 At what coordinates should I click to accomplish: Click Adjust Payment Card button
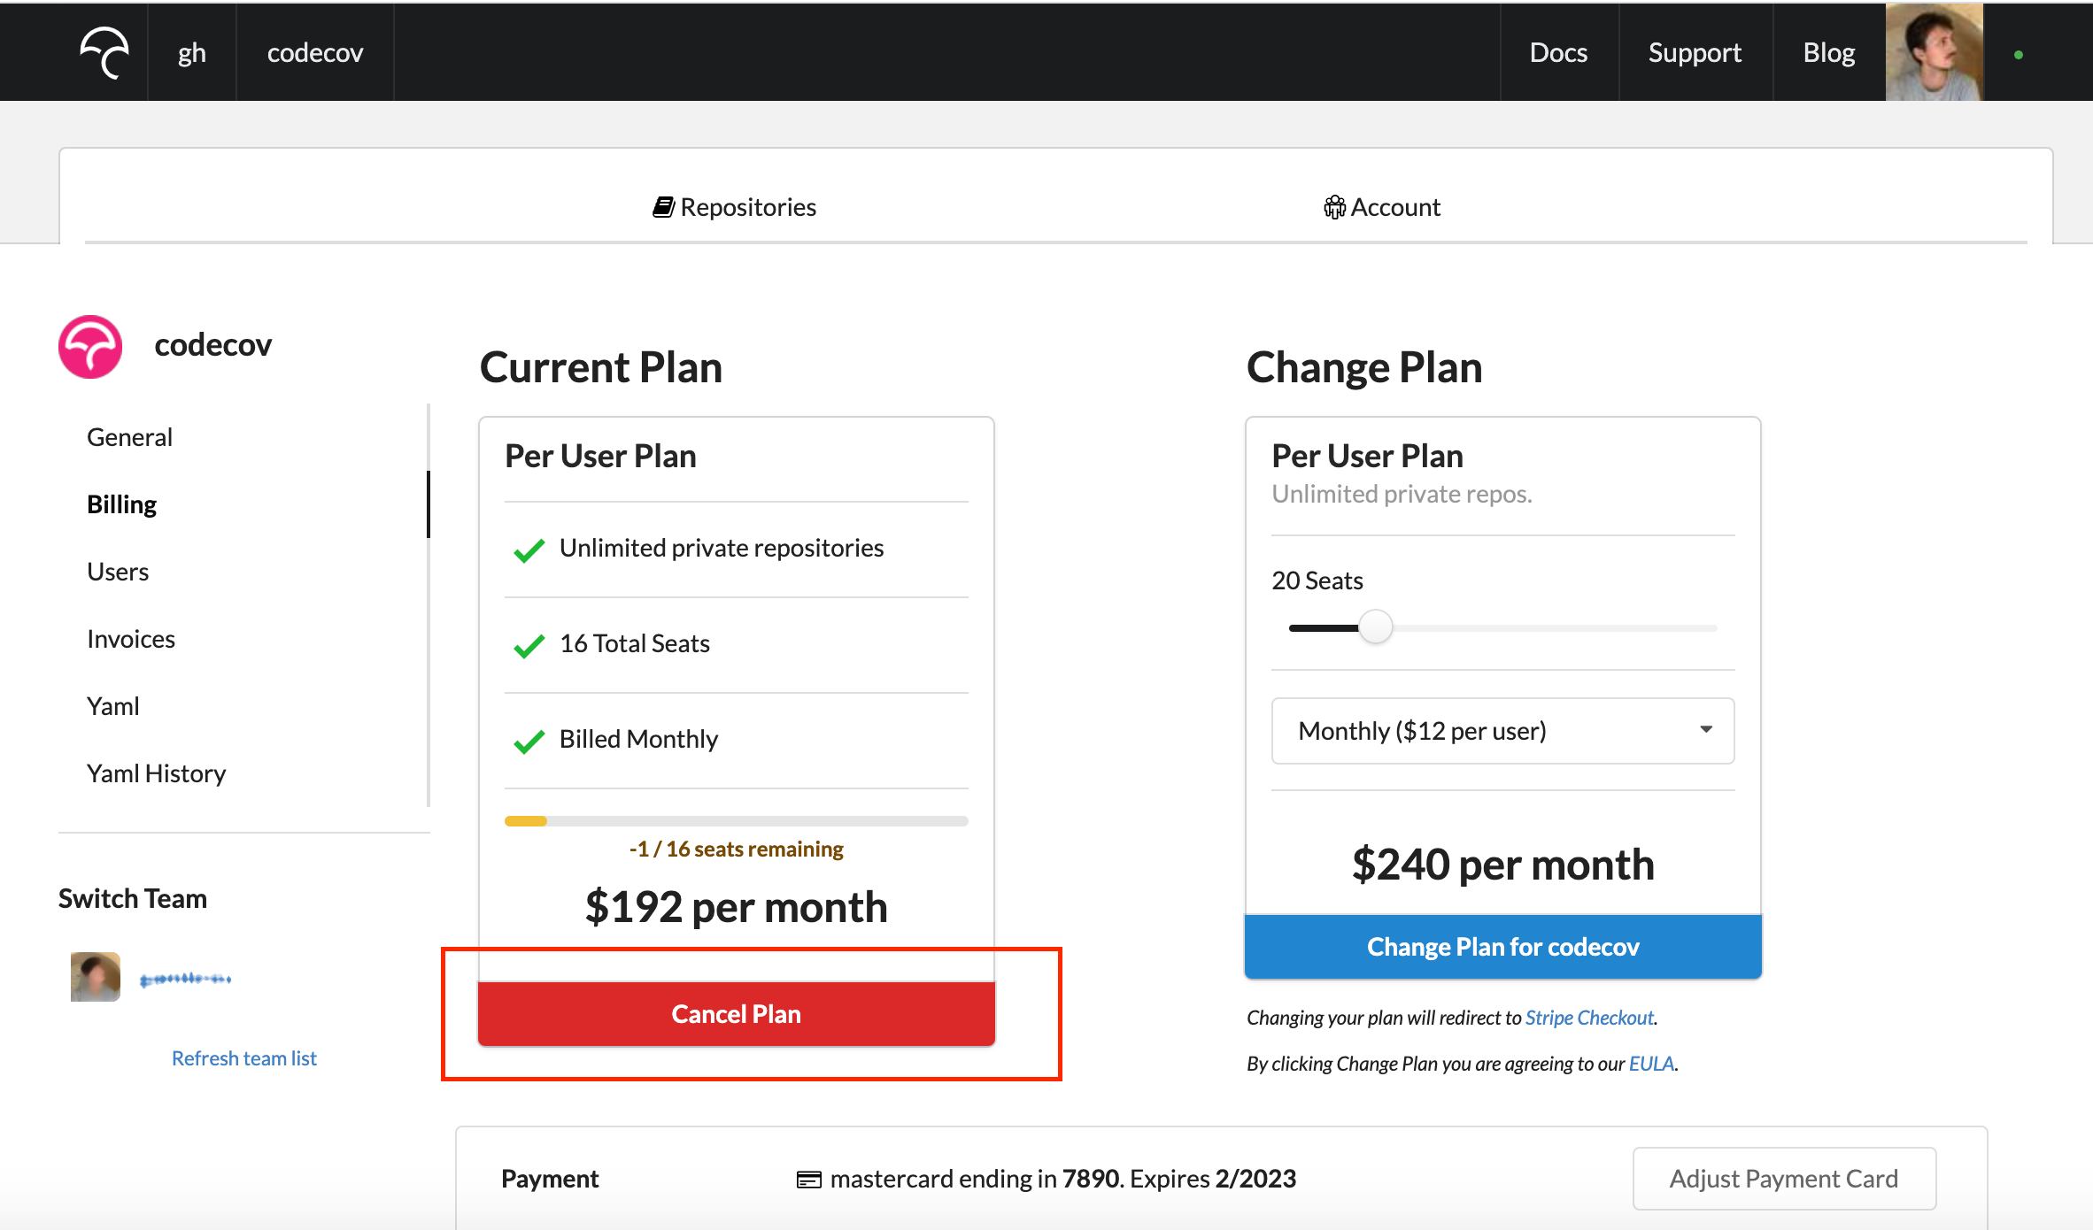tap(1783, 1179)
